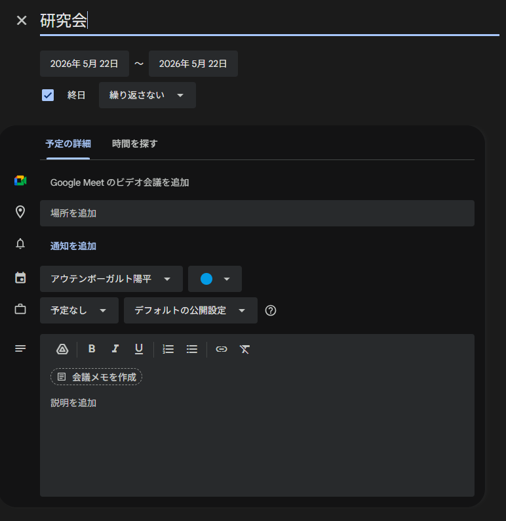Screen dimensions: 506x521
Task: Click 通知を追加 to add notification
Action: pyautogui.click(x=73, y=246)
